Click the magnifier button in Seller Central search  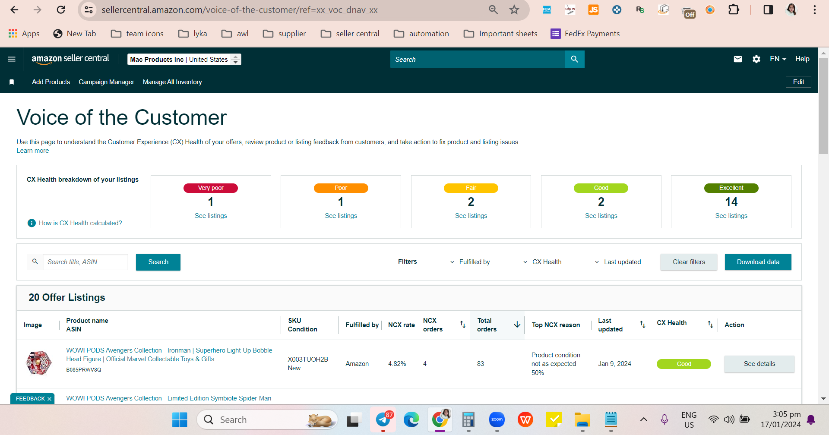(x=575, y=59)
